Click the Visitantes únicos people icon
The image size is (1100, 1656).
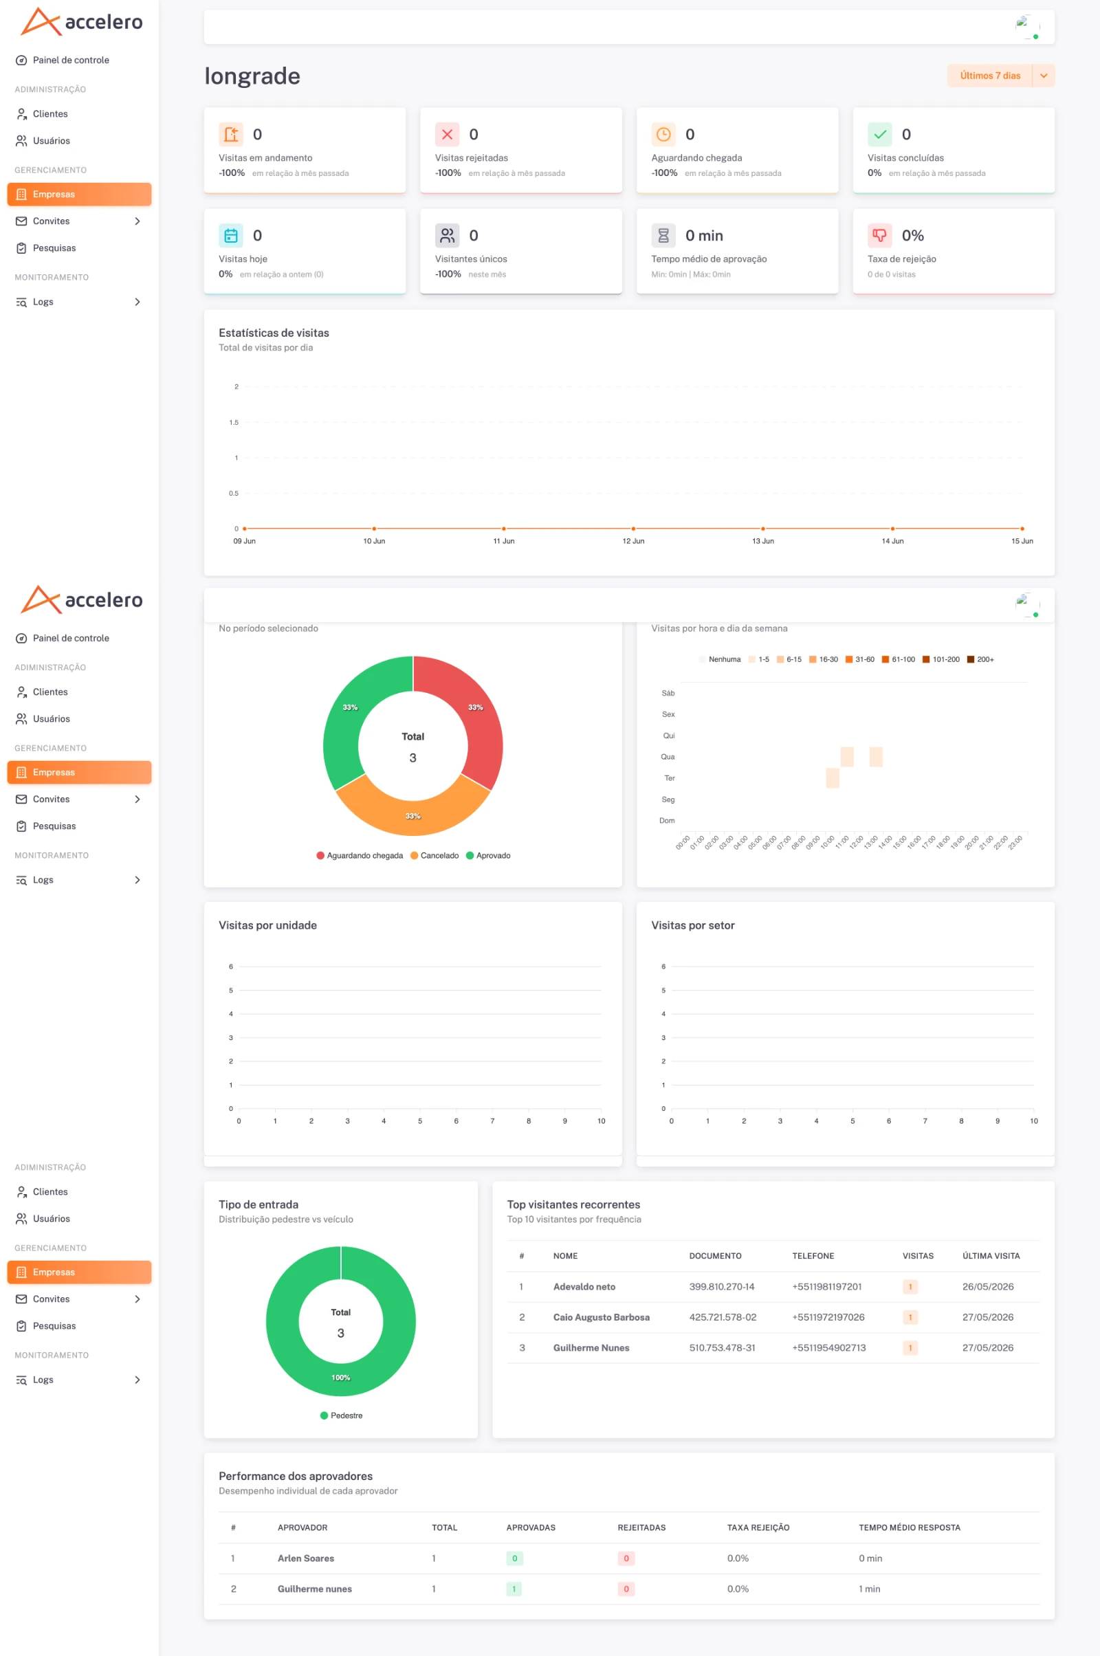[x=447, y=236]
